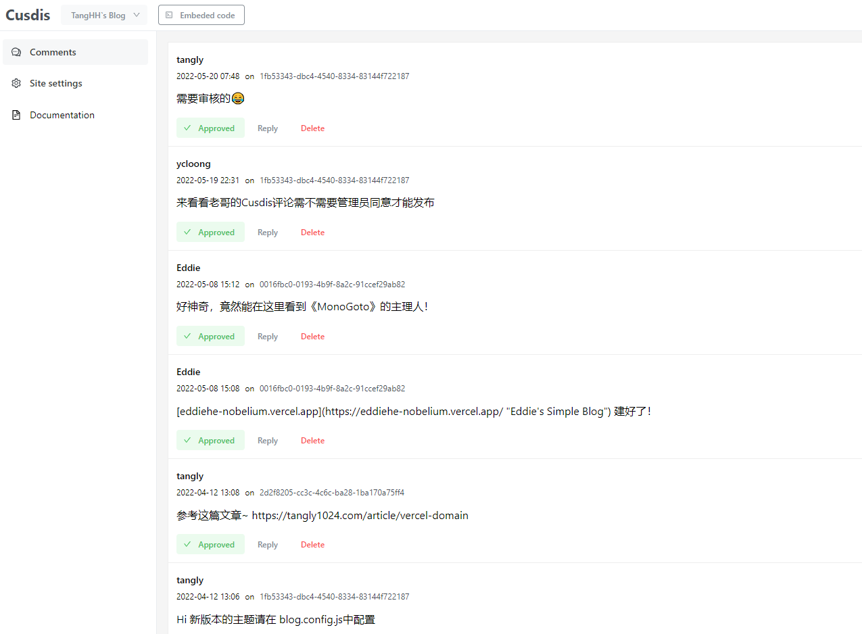The width and height of the screenshot is (862, 634).
Task: Click Approved on Eddie's 15:12 comment
Action: click(x=210, y=336)
